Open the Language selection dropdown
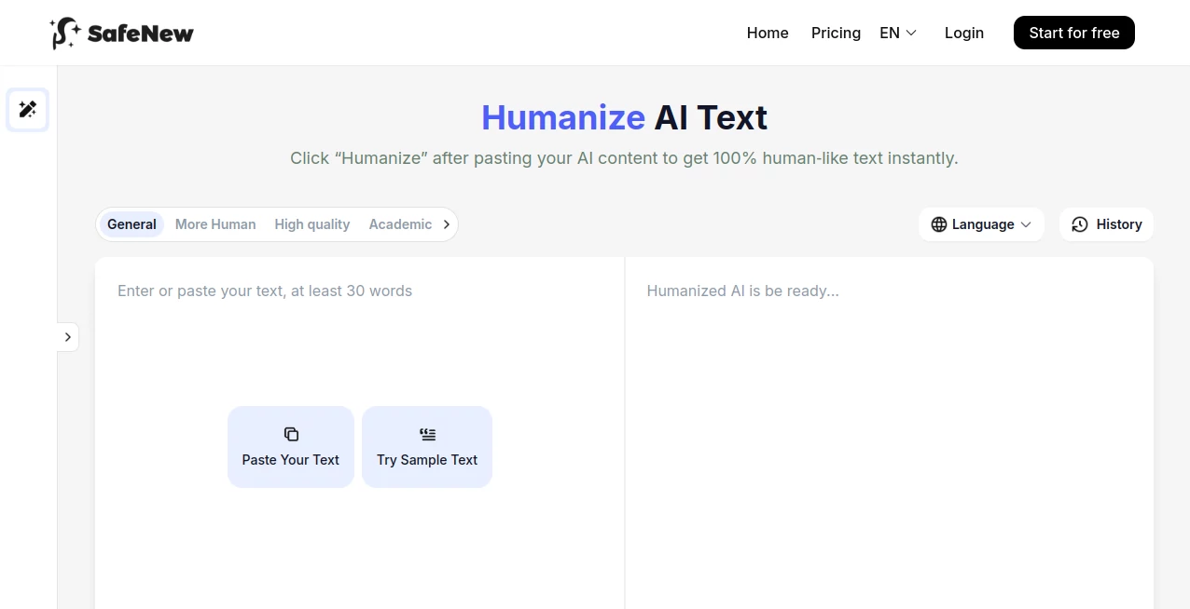The width and height of the screenshot is (1190, 609). pyautogui.click(x=981, y=224)
